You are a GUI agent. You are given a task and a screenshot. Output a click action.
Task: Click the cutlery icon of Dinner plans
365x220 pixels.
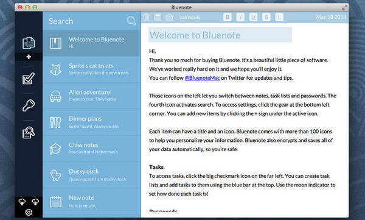(x=55, y=122)
